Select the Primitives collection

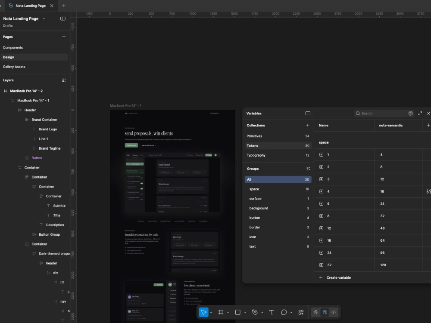278,136
